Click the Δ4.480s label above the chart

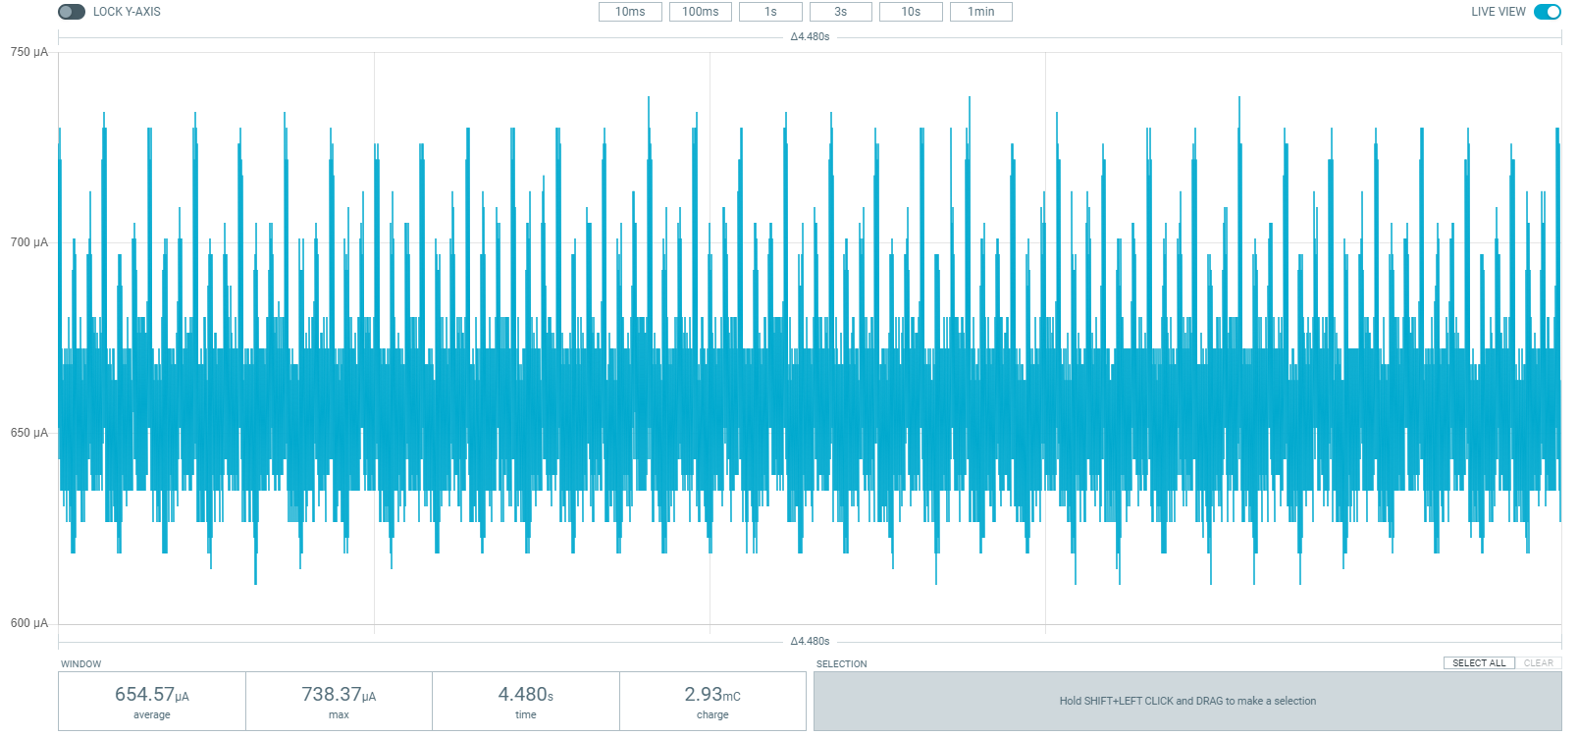[x=810, y=37]
